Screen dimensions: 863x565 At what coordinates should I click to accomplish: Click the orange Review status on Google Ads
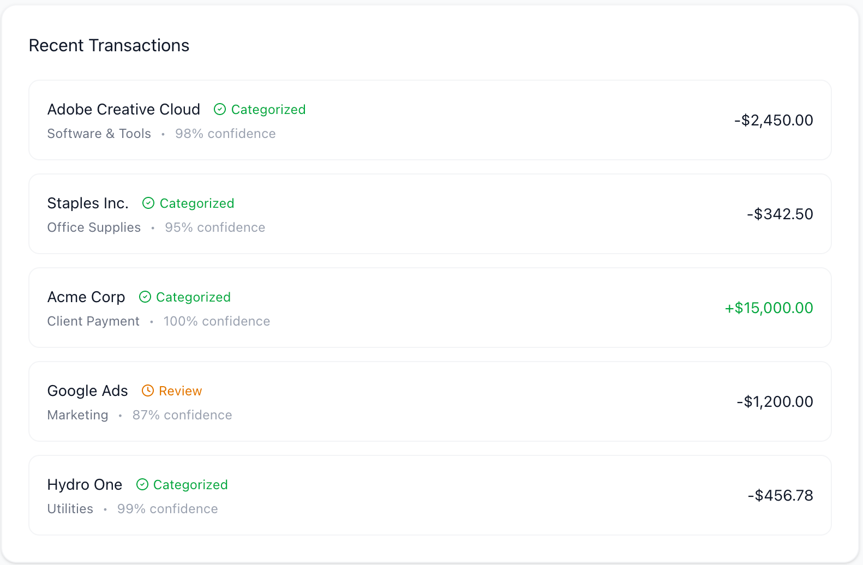[181, 391]
